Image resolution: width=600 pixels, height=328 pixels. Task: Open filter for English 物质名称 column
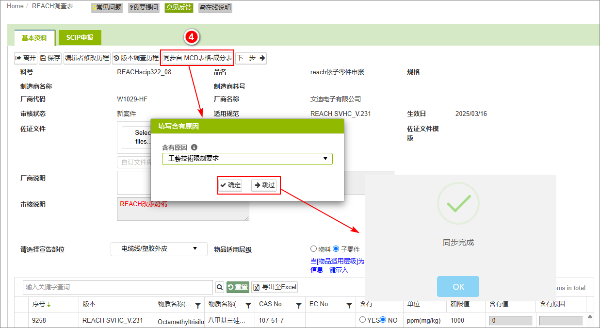tap(198, 306)
